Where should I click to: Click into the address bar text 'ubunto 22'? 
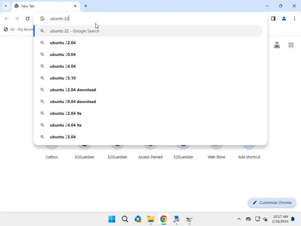(x=59, y=19)
